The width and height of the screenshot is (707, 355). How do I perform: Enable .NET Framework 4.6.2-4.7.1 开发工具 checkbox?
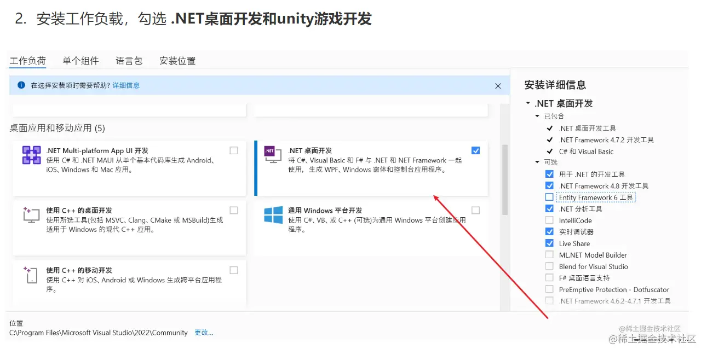point(549,301)
